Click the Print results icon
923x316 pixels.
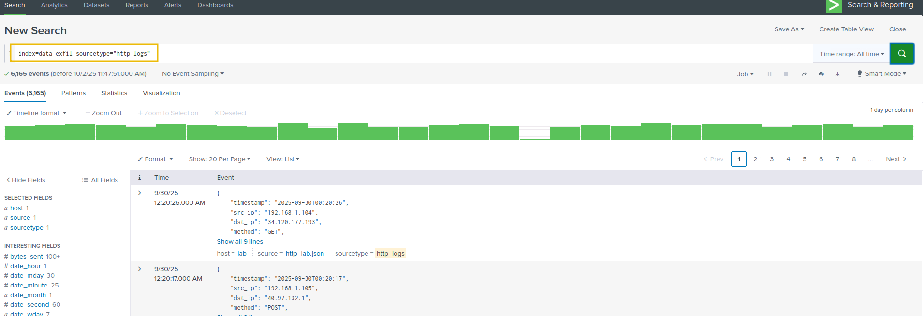click(x=821, y=74)
